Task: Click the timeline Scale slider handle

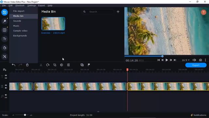Action: (x=25, y=115)
